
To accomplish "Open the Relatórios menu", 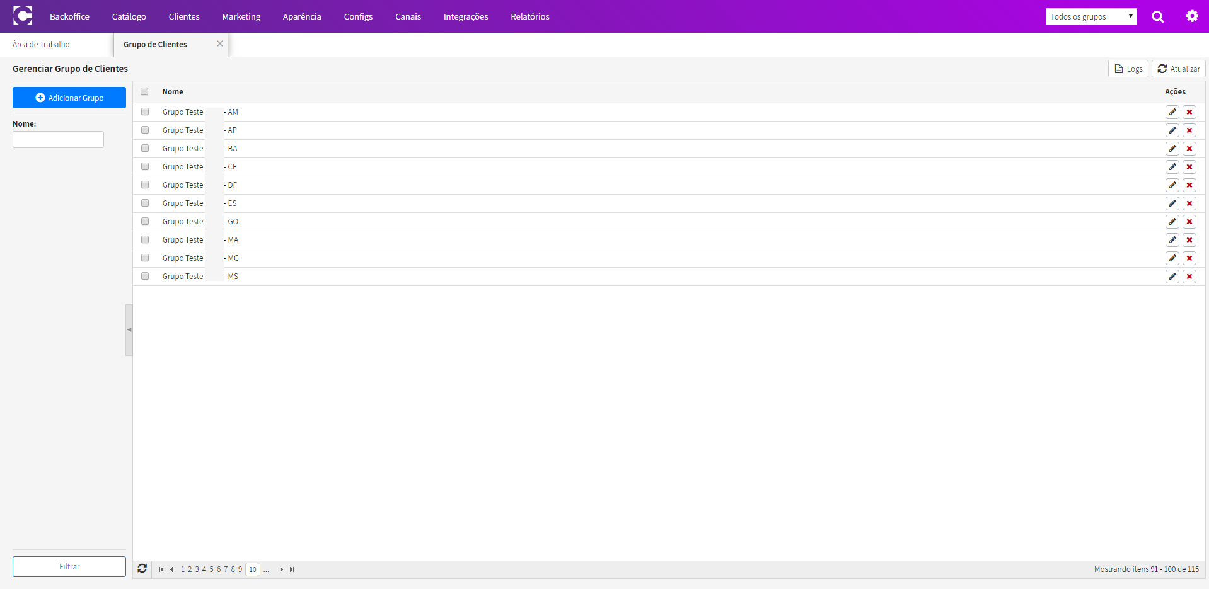I will point(530,16).
